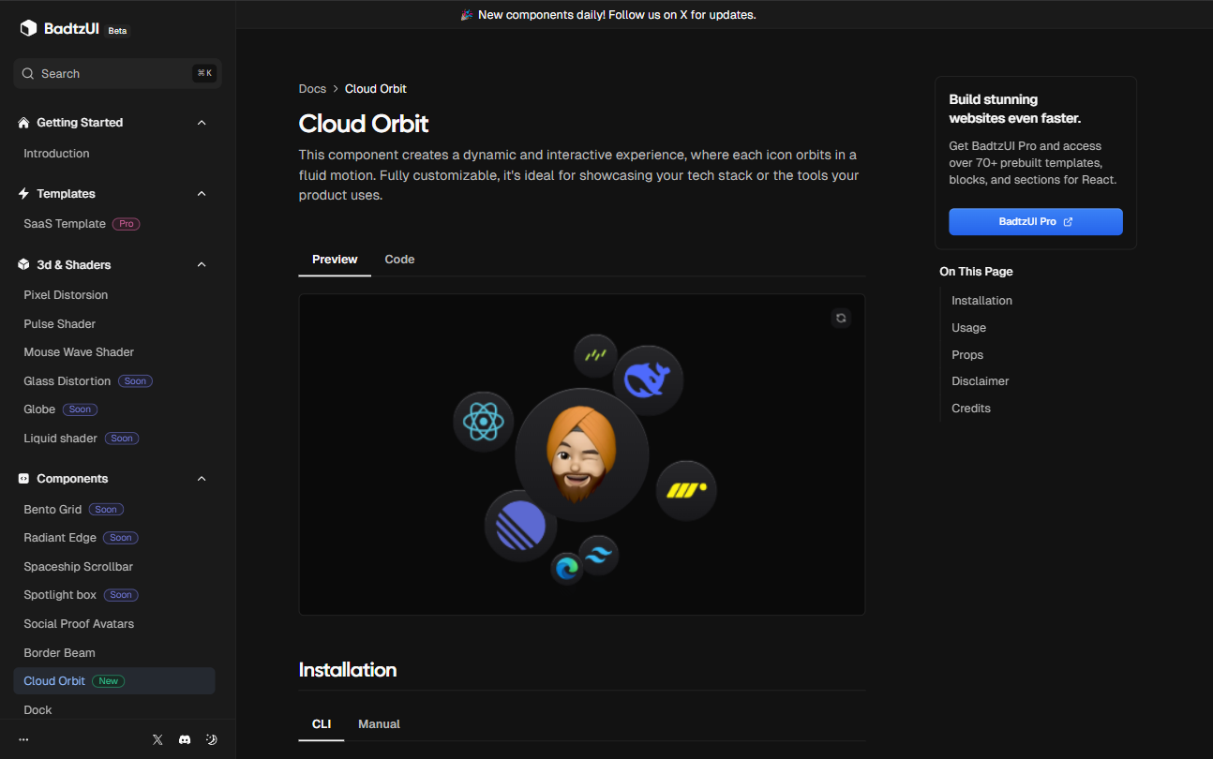Open Pulse Shader in sidebar
This screenshot has width=1213, height=759.
click(x=60, y=324)
